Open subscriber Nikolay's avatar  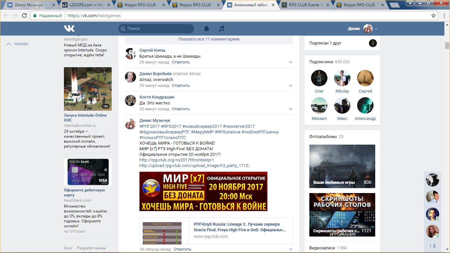342,78
